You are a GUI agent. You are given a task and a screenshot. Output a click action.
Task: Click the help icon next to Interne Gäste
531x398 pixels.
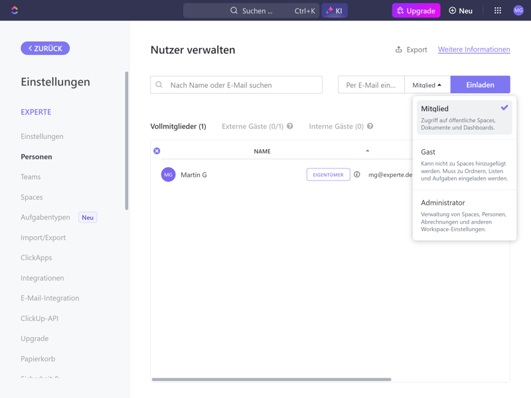pyautogui.click(x=370, y=126)
